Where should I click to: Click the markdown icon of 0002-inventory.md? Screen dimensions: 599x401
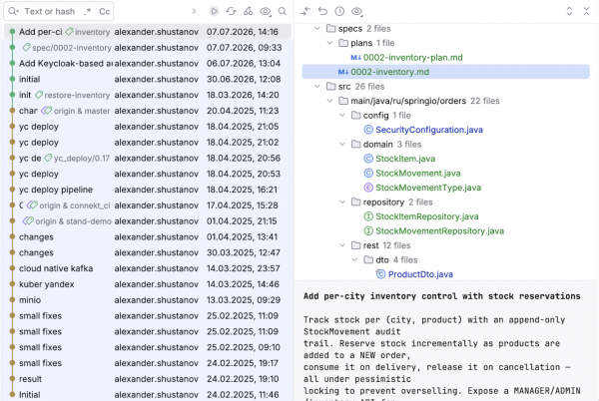pyautogui.click(x=343, y=72)
